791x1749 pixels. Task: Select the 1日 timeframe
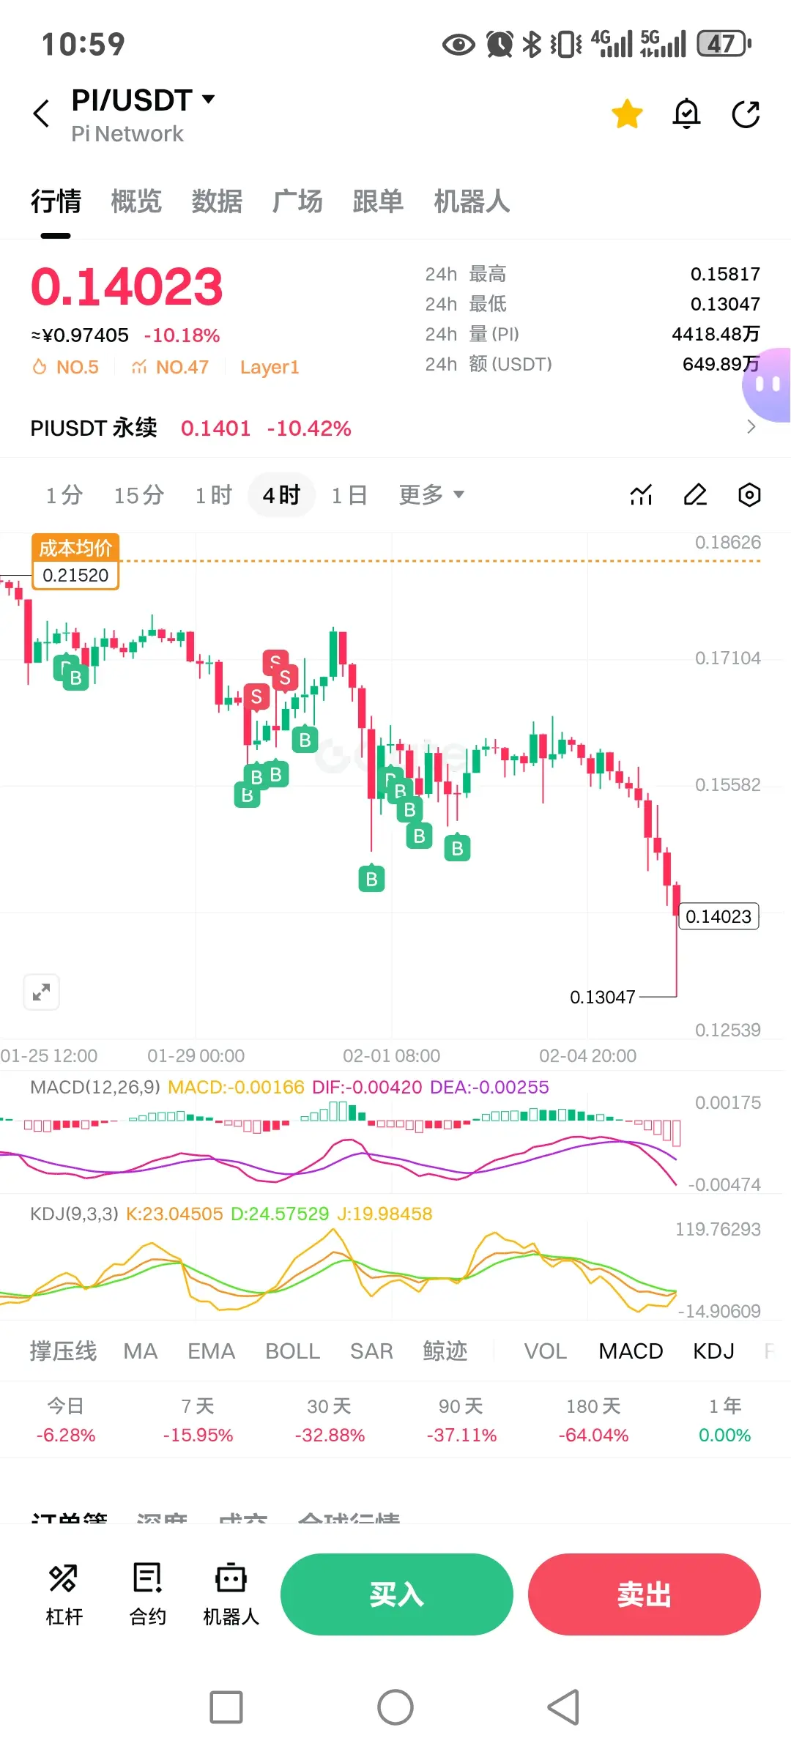tap(349, 495)
